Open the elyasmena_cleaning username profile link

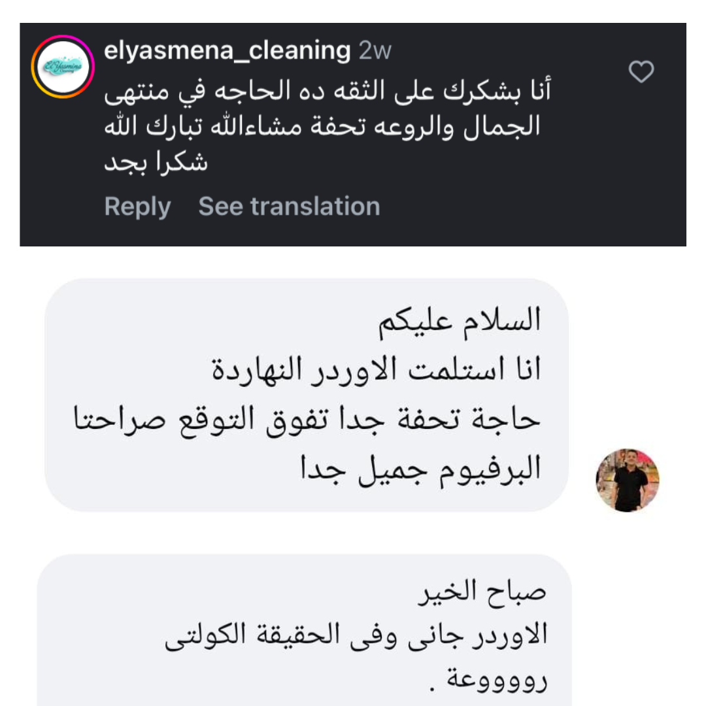227,50
